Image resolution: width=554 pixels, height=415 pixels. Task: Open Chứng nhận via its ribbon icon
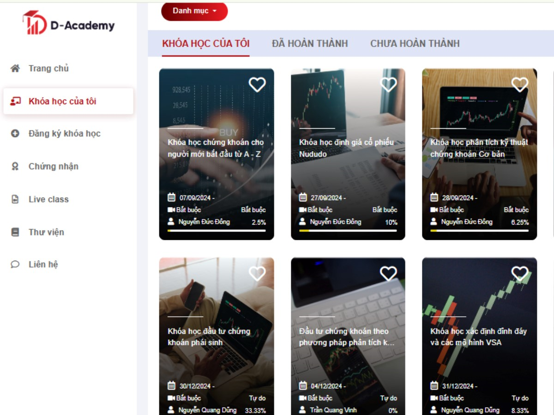pyautogui.click(x=15, y=166)
